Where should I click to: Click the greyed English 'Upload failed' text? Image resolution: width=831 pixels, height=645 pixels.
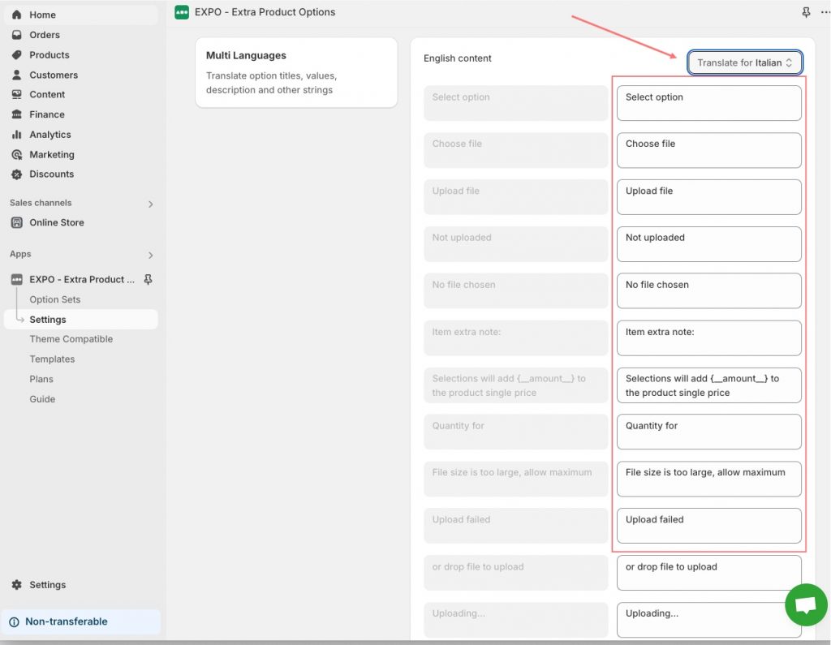coord(461,520)
